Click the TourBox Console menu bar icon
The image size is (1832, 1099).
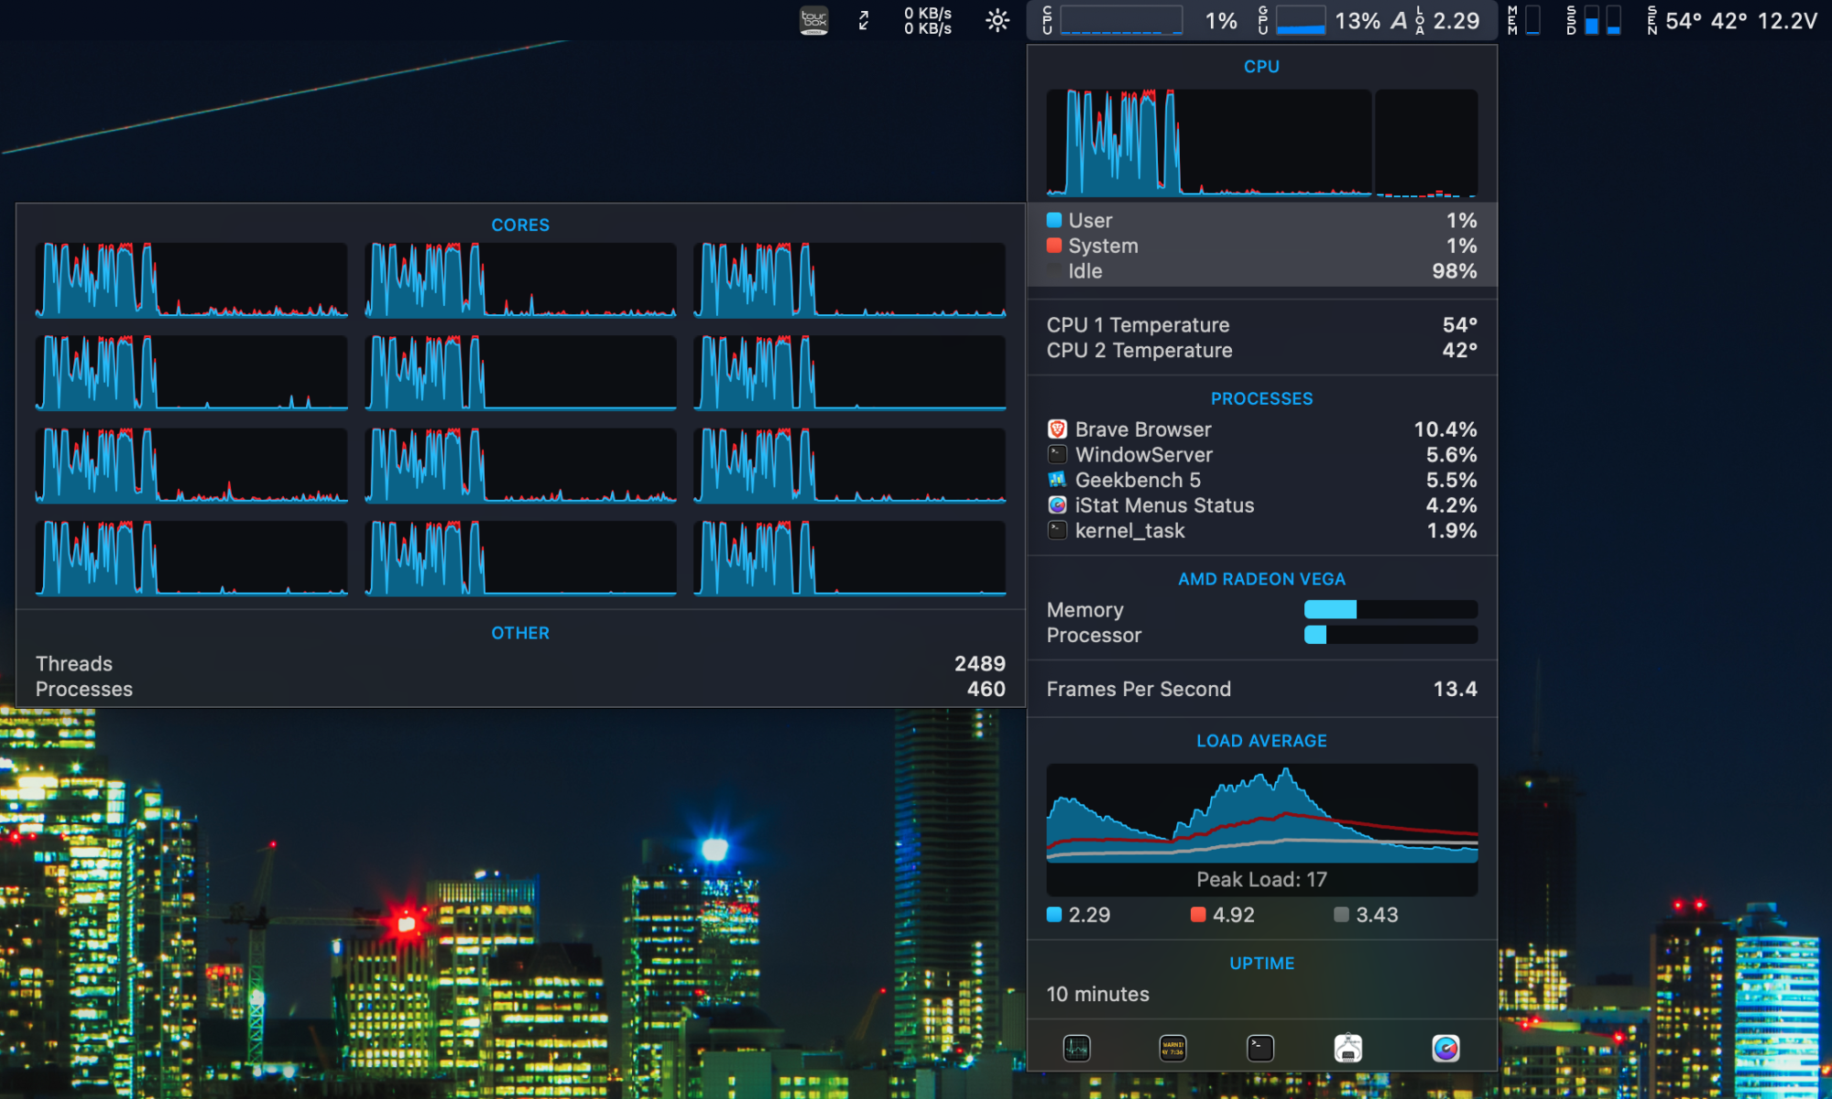tap(813, 20)
